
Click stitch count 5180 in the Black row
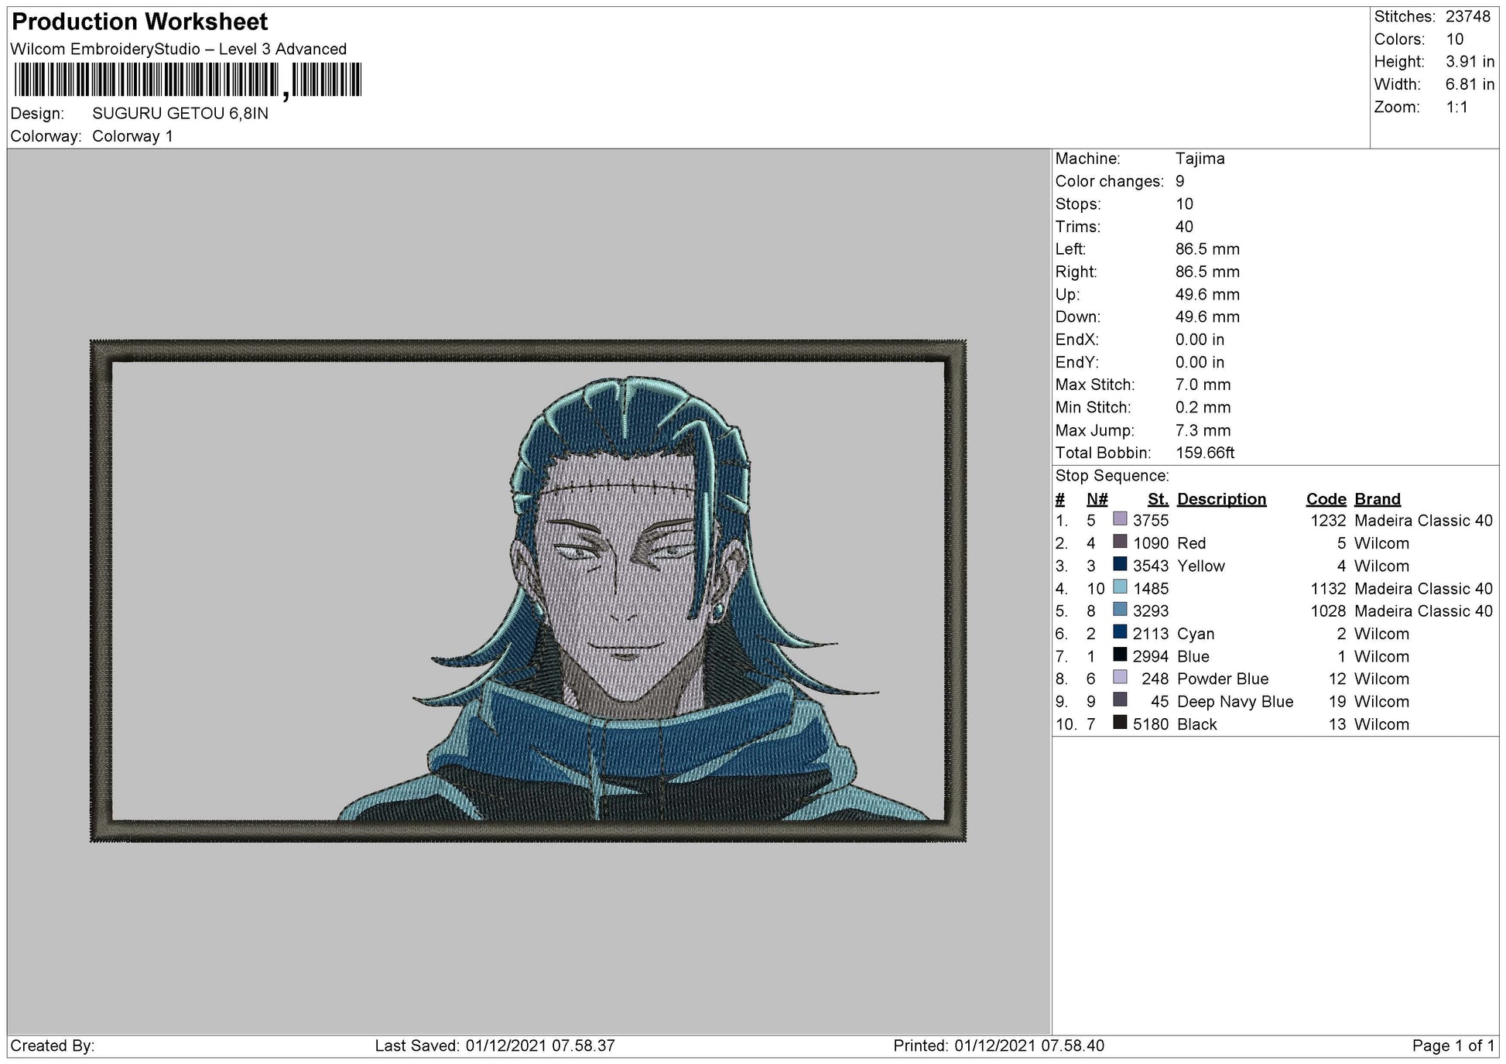coord(1151,724)
